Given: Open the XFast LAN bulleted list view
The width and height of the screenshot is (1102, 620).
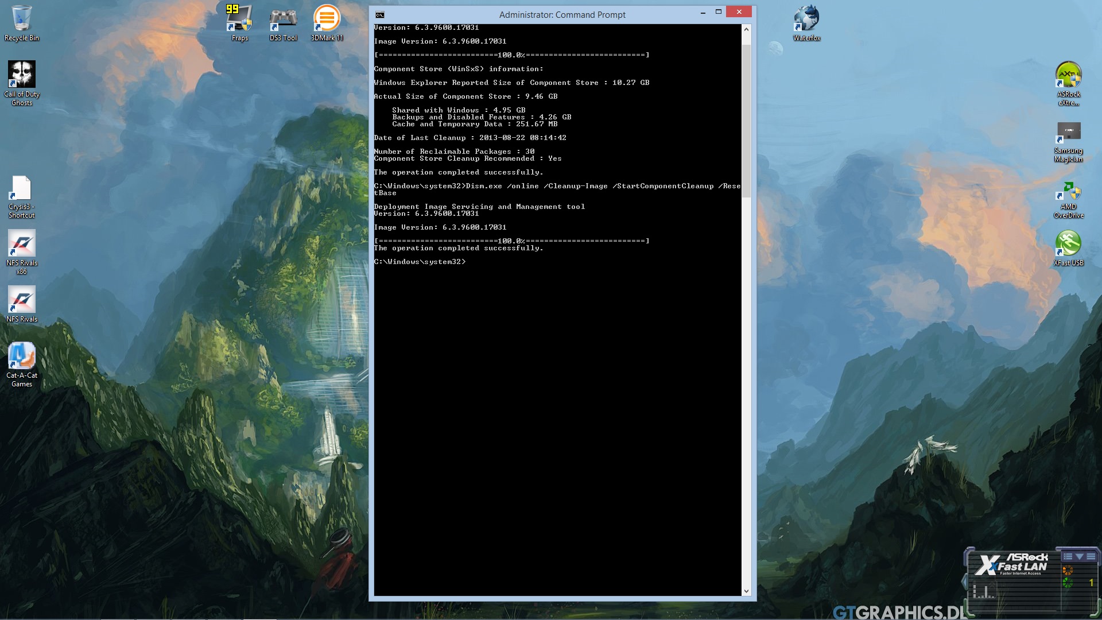Looking at the screenshot, I should tap(1068, 556).
